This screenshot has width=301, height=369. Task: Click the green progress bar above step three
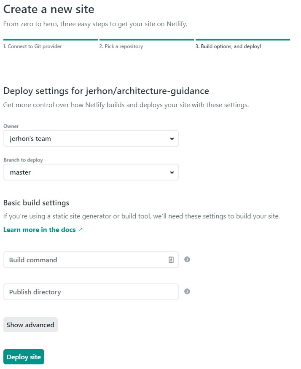(x=242, y=39)
